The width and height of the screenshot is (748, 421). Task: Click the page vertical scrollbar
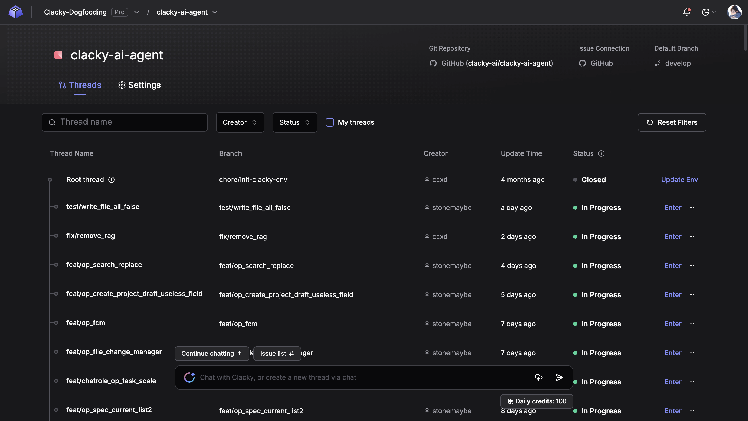point(745,38)
